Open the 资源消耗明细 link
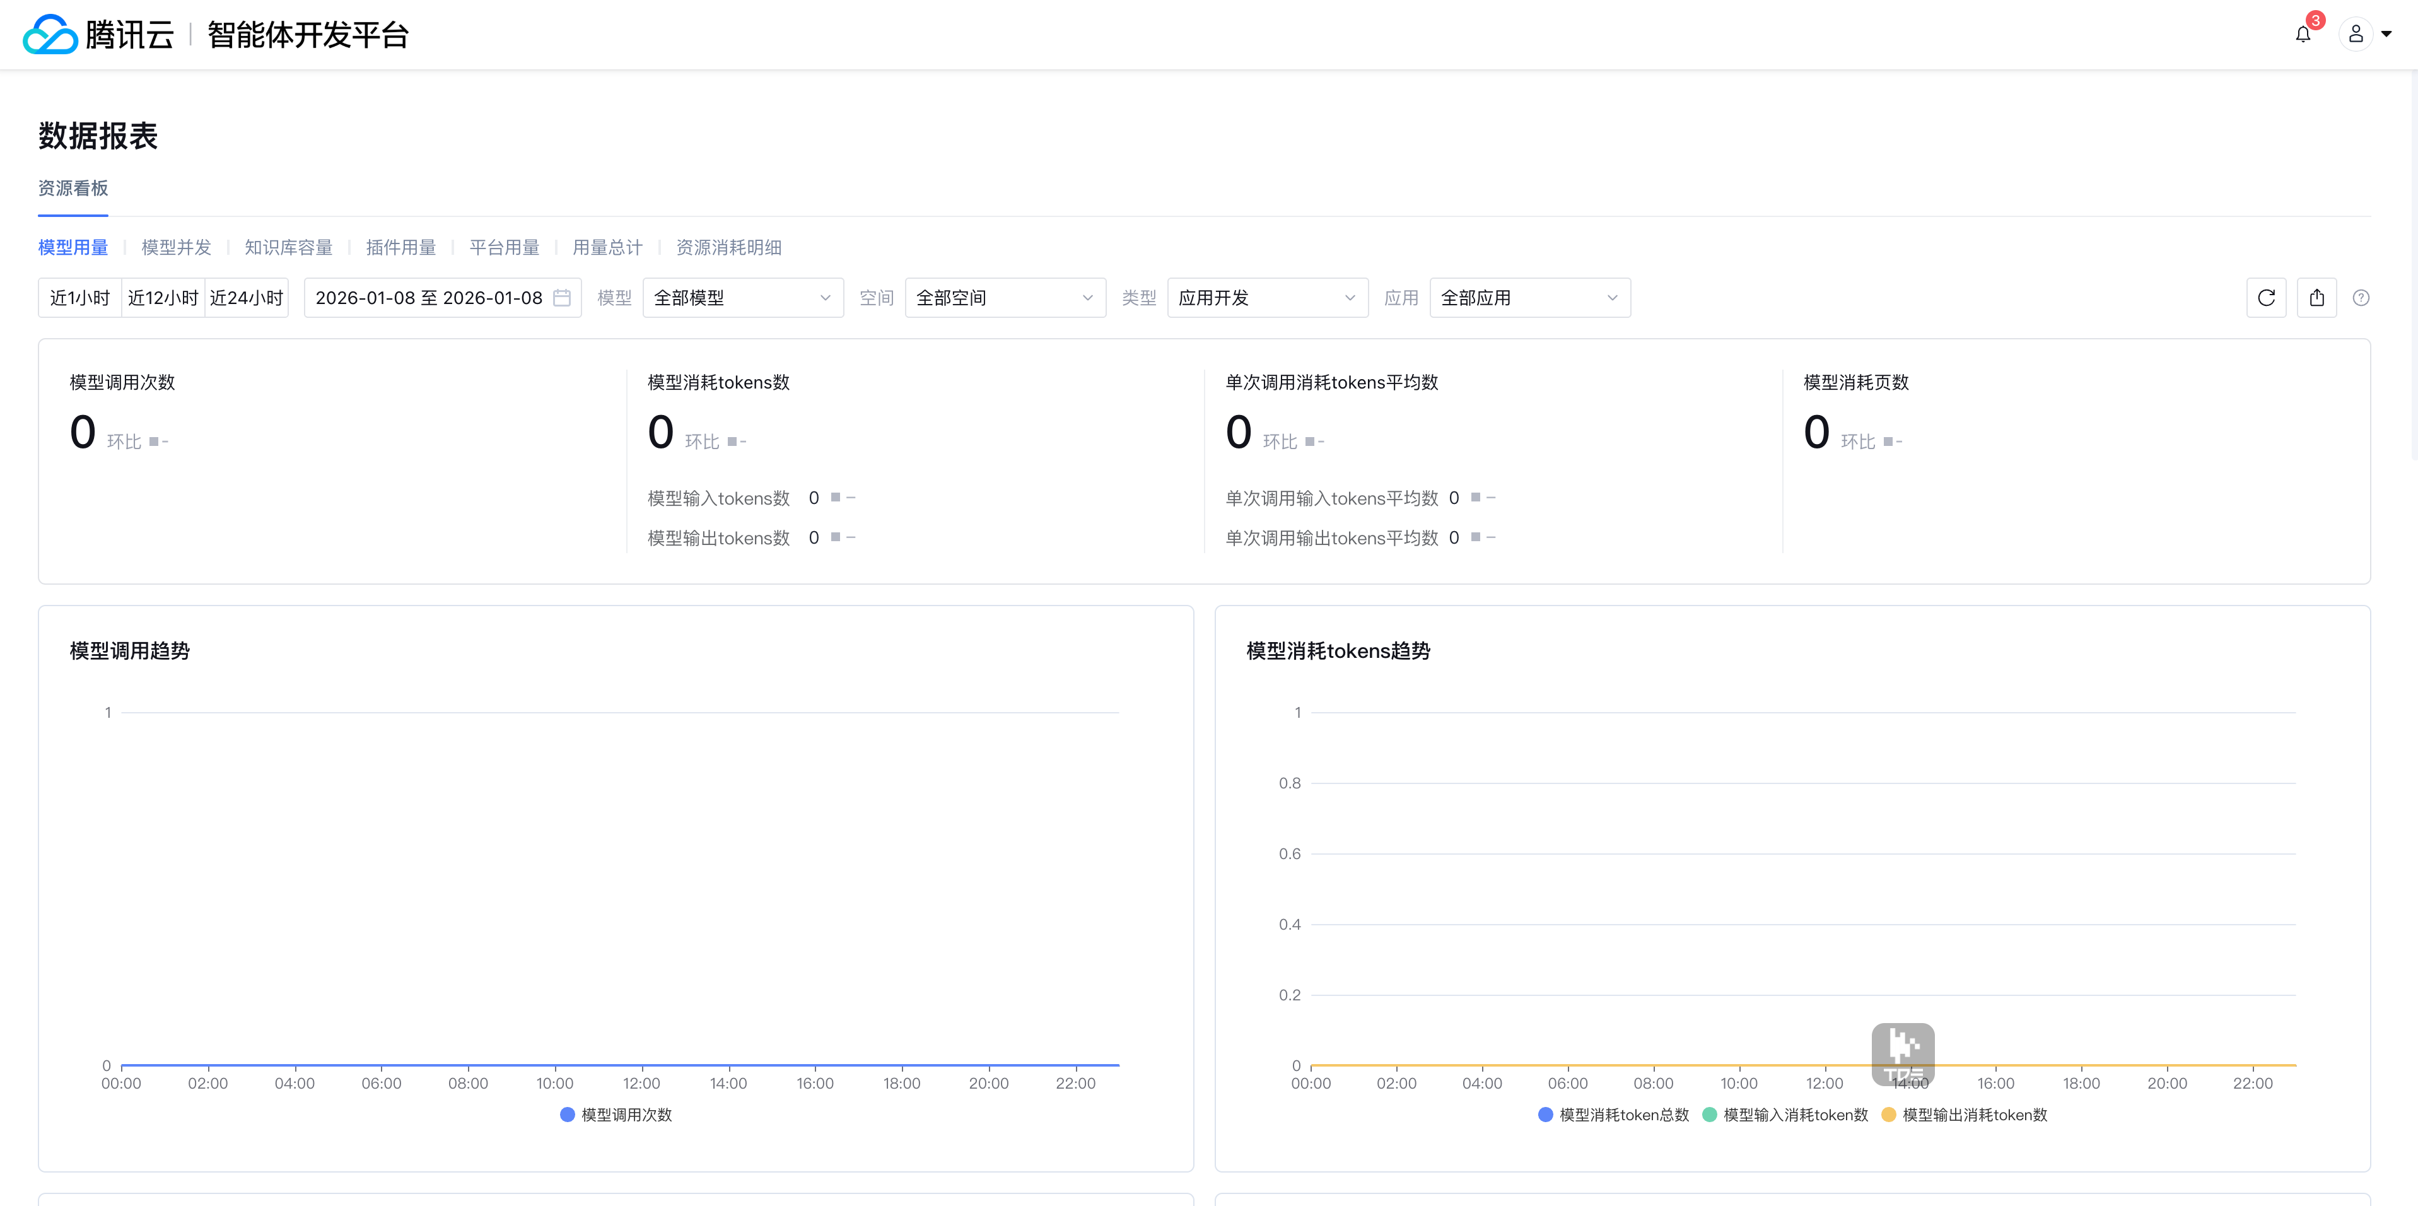Viewport: 2418px width, 1206px height. click(x=728, y=247)
